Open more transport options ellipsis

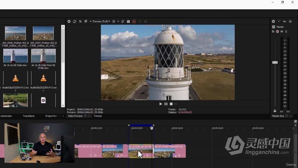[176, 104]
